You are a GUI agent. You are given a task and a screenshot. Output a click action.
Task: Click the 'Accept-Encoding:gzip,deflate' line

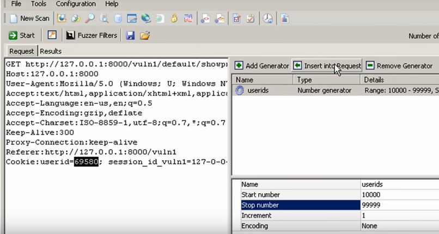[x=74, y=113]
